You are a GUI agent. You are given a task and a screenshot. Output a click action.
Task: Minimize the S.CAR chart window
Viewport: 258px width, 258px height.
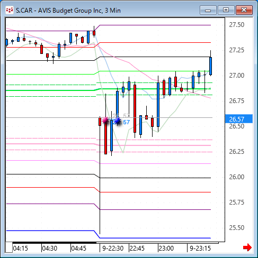point(208,10)
